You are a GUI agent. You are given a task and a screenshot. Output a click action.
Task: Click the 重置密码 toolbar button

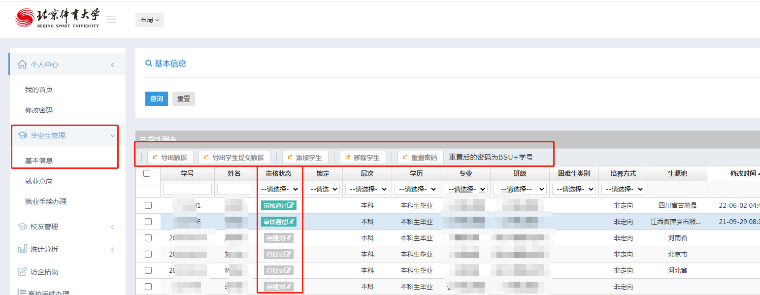(x=420, y=158)
